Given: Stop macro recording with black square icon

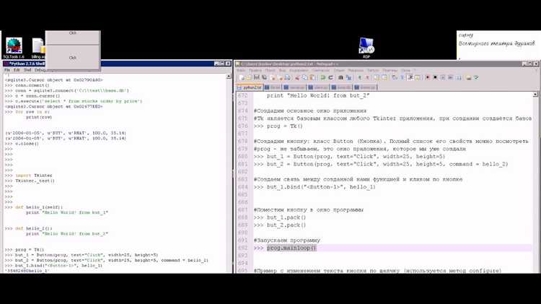Looking at the screenshot, I should [435, 77].
